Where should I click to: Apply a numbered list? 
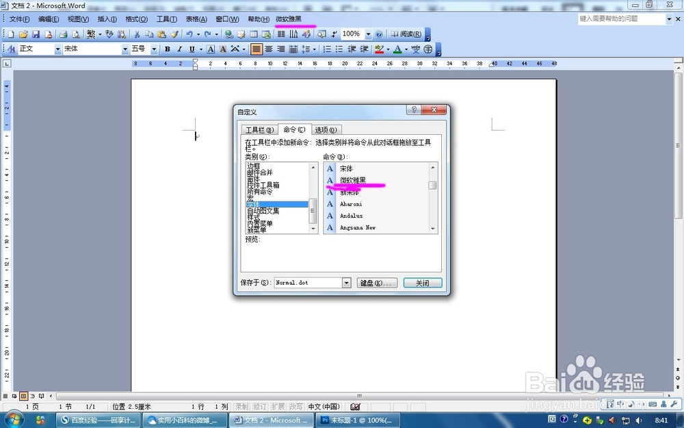[327, 49]
